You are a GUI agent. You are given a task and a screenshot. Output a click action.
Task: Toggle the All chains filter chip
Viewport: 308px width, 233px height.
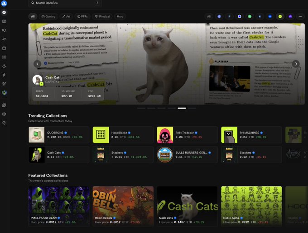click(x=209, y=16)
